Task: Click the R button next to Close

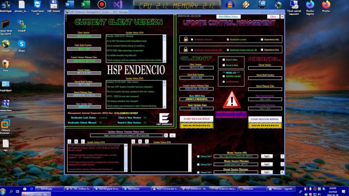Action: tap(282, 17)
